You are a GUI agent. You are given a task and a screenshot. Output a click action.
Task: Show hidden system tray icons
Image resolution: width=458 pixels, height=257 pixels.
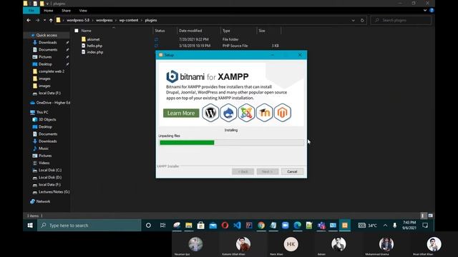[x=385, y=226]
